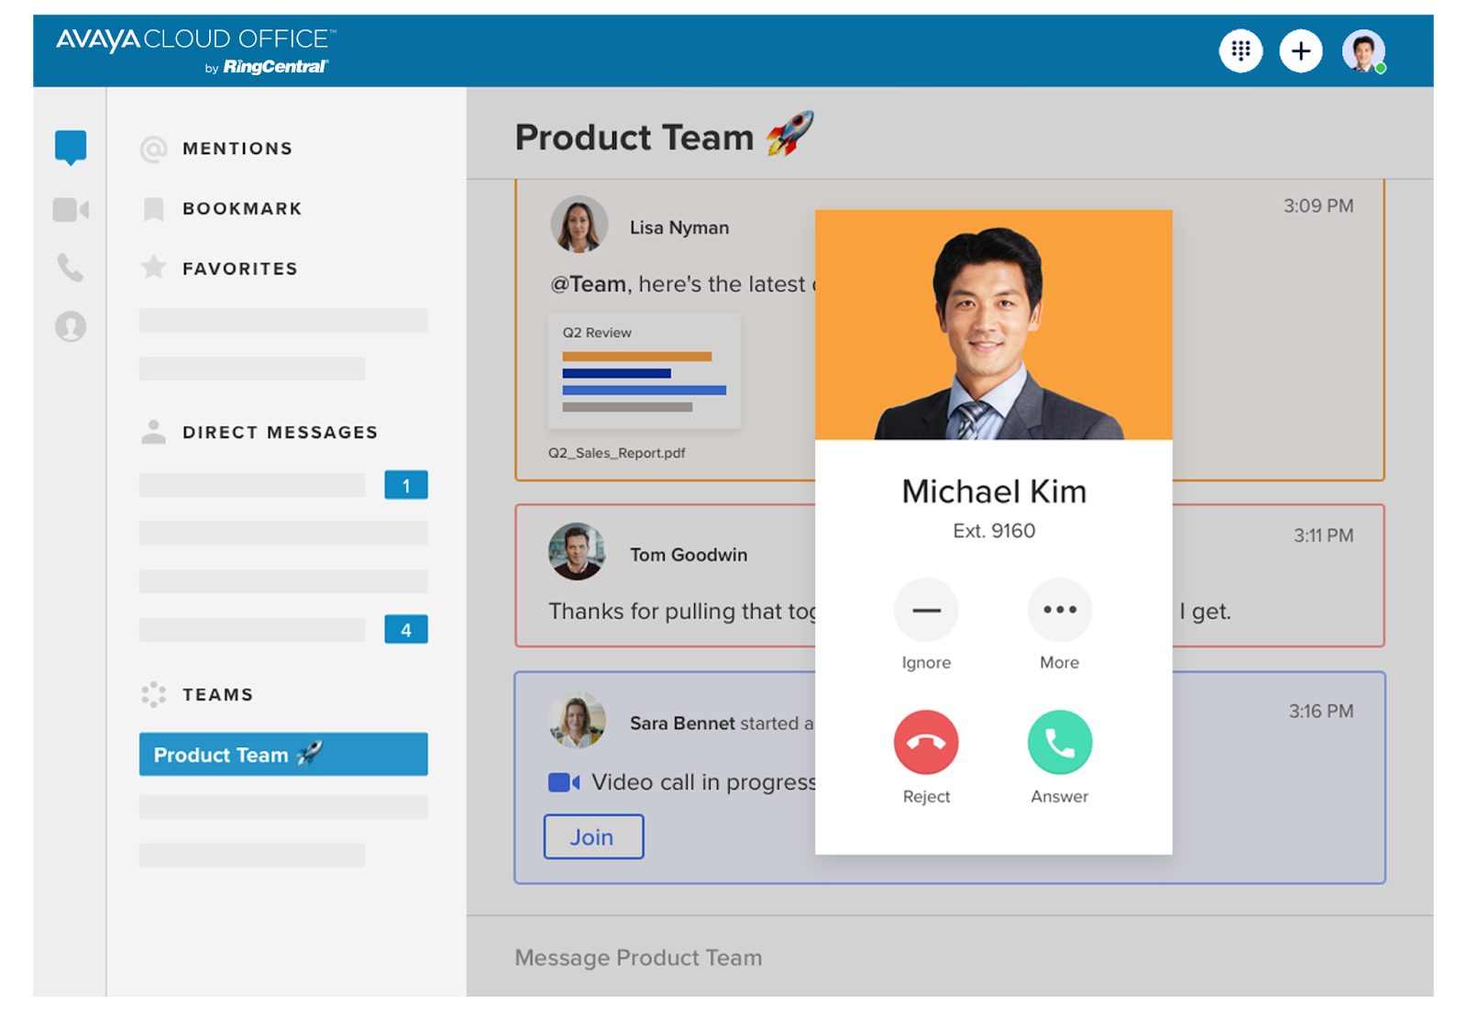Click Sara Bennet's avatar
The image size is (1467, 1016).
tap(577, 721)
